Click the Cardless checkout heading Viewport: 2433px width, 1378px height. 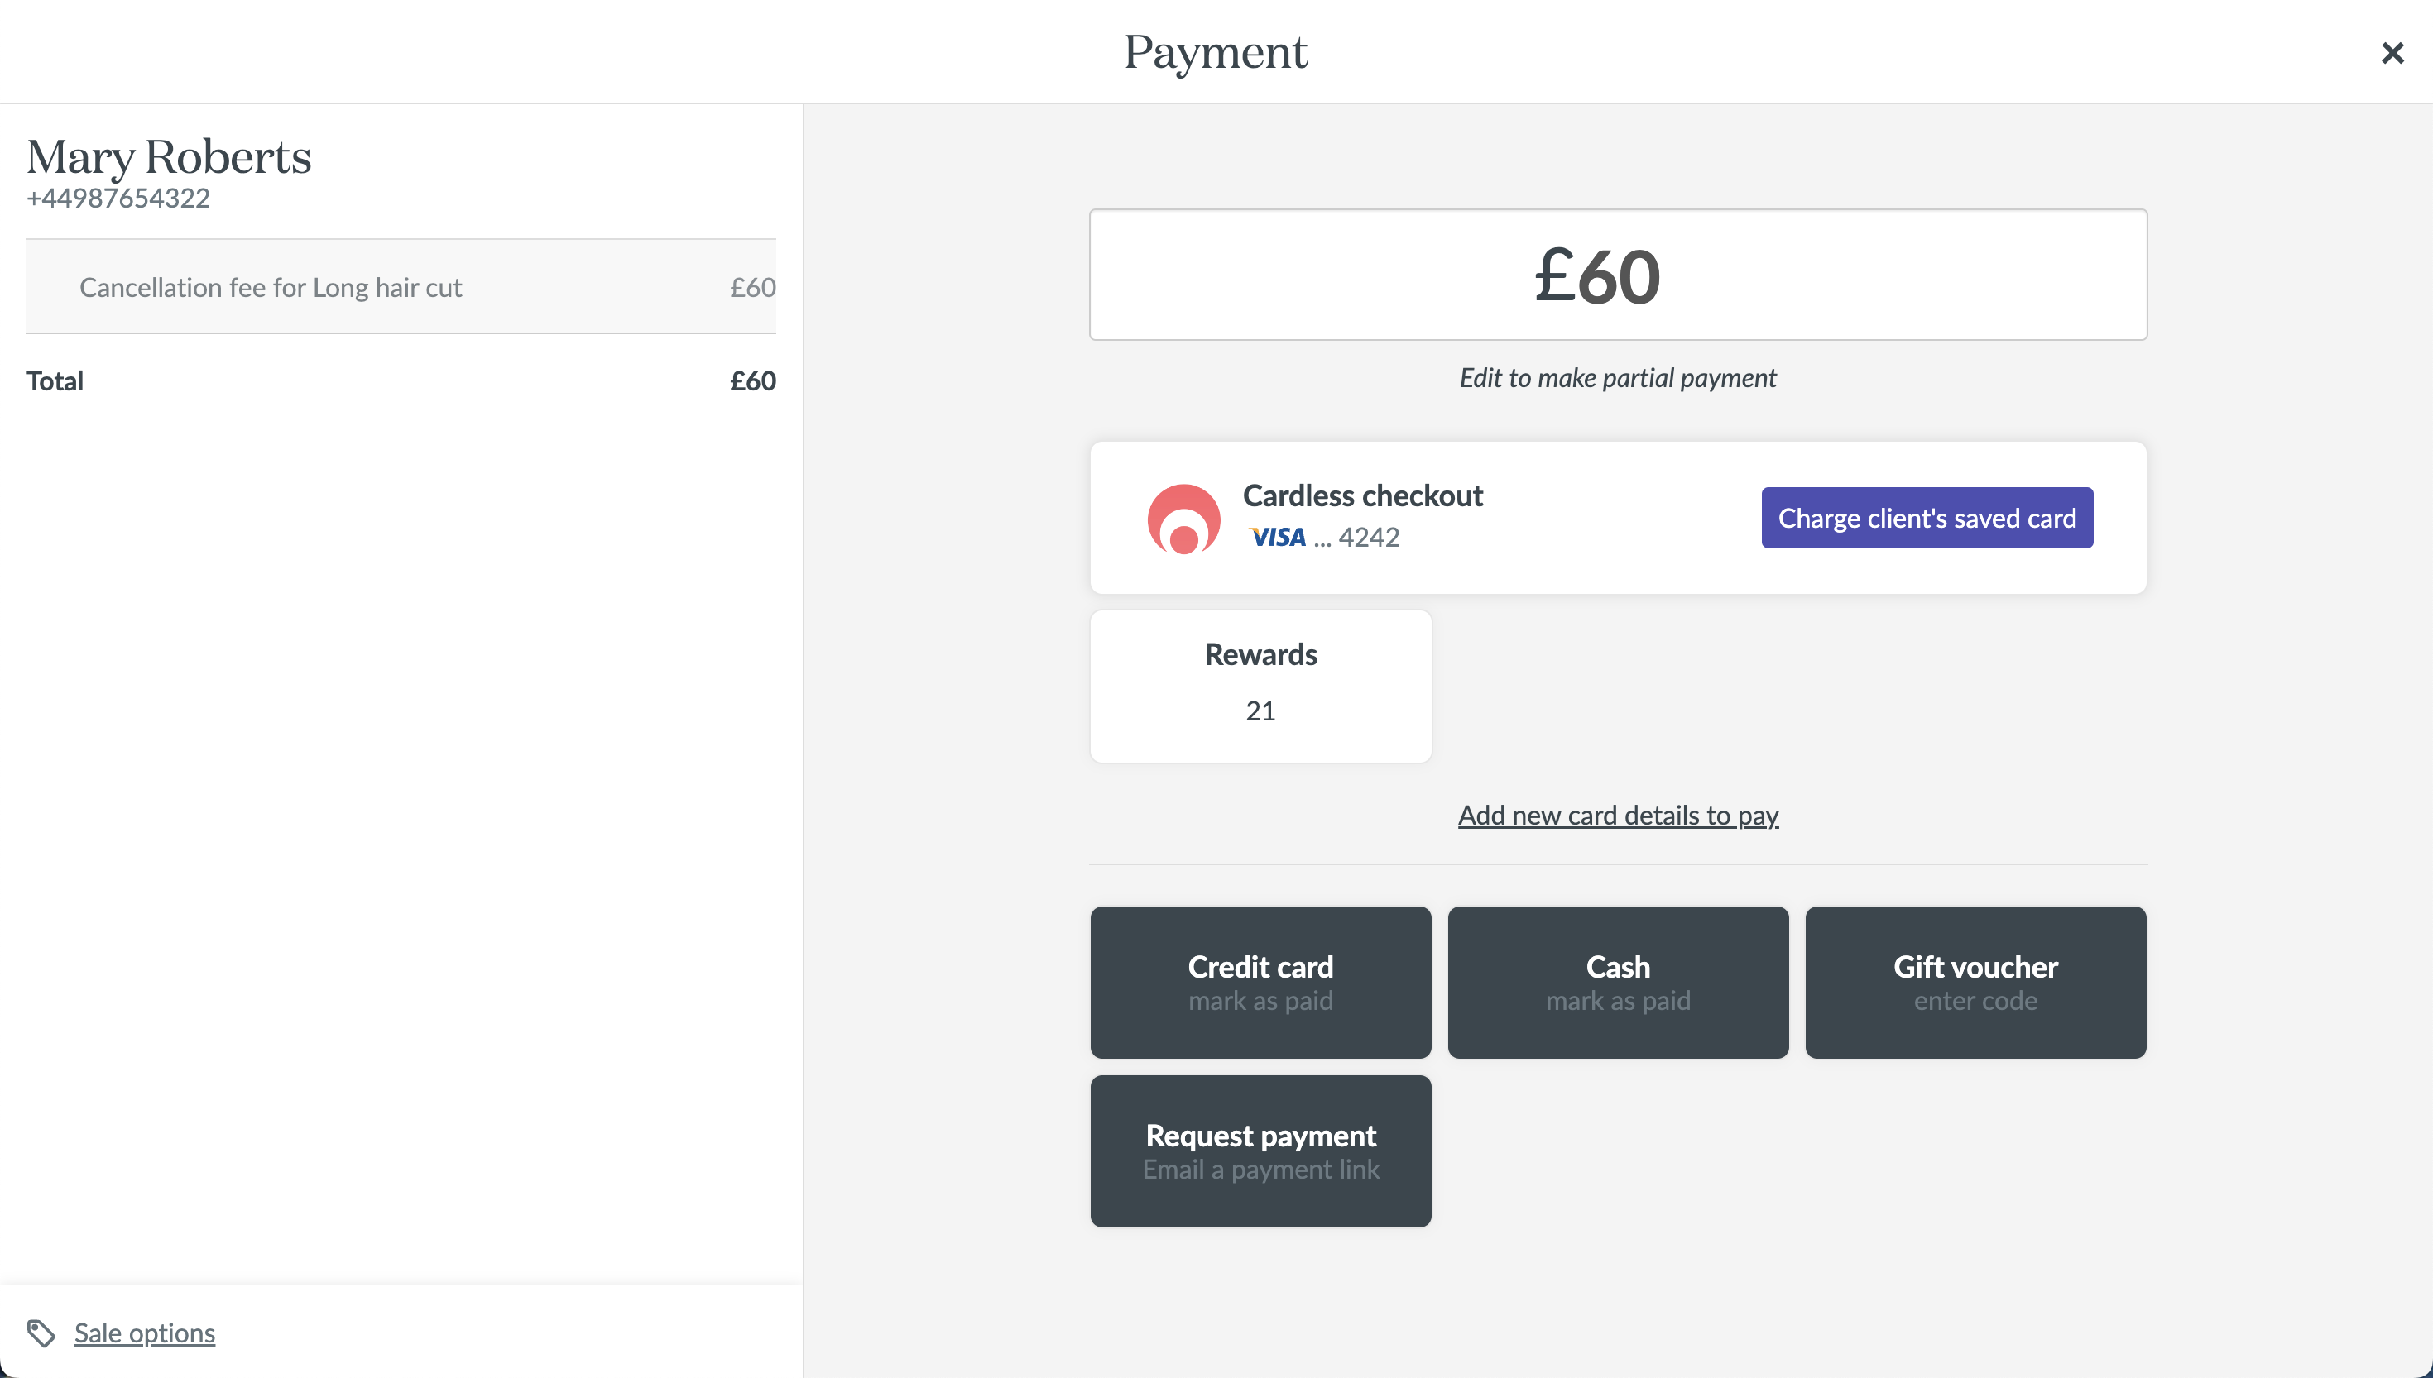(1362, 496)
